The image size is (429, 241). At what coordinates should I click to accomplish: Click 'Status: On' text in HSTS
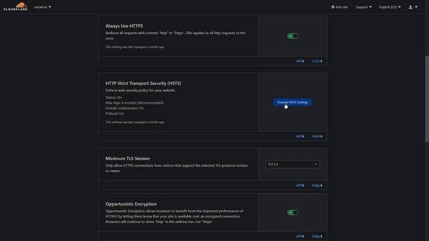point(113,98)
